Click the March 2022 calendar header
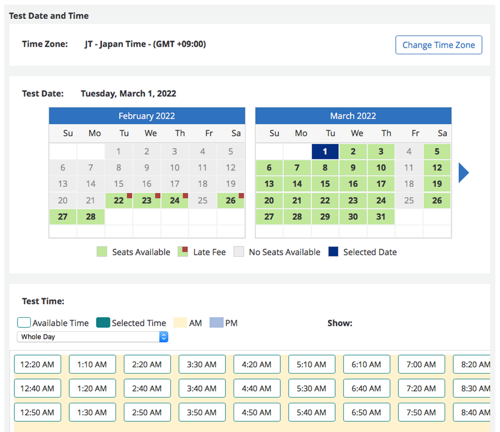This screenshot has height=432, width=500. [x=353, y=116]
